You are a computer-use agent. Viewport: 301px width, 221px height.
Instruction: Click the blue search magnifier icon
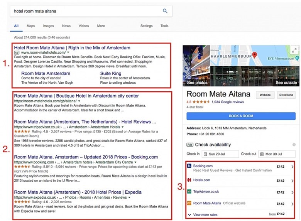click(x=165, y=11)
